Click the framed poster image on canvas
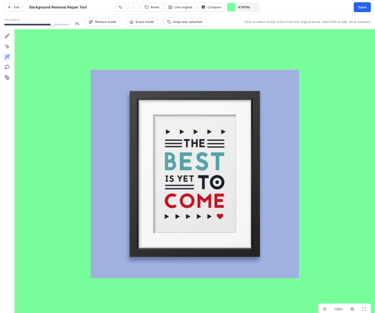The image size is (375, 313). coord(195,174)
